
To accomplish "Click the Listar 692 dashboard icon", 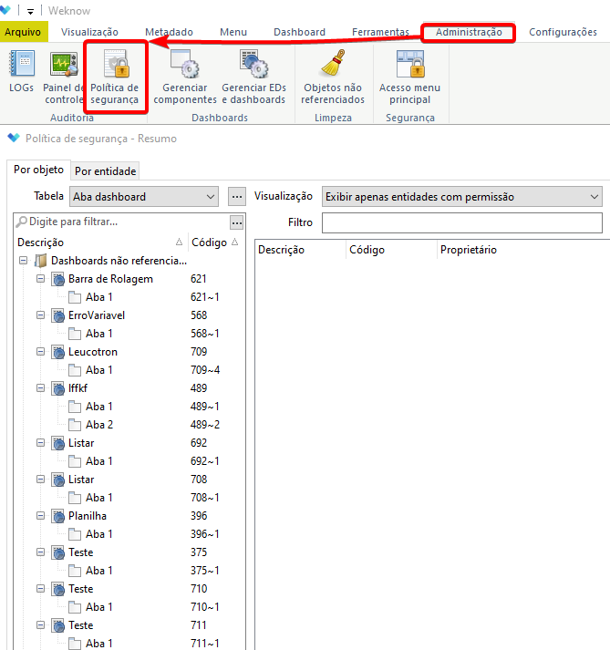I will point(58,443).
